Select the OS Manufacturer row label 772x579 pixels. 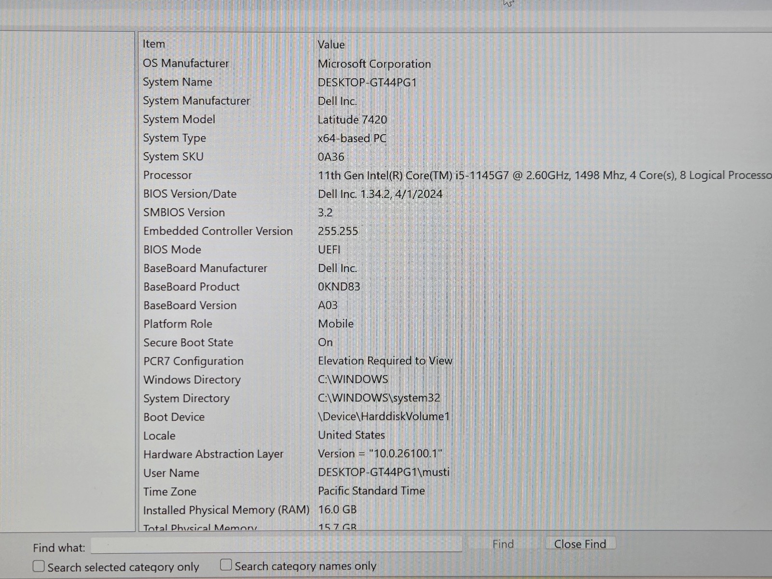[186, 63]
